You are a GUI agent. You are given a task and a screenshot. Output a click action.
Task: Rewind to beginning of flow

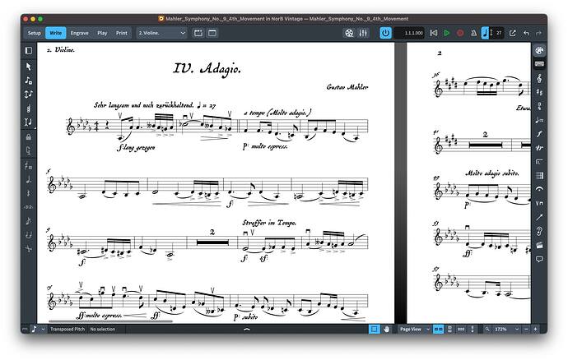click(434, 33)
